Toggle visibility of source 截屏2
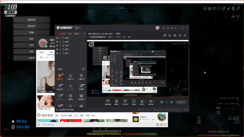This screenshot has height=137, width=244. (57, 42)
